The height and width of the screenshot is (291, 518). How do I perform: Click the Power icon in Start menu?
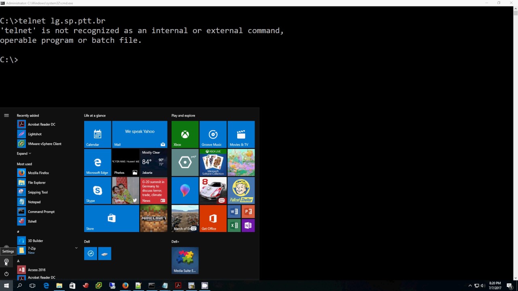tap(6, 274)
